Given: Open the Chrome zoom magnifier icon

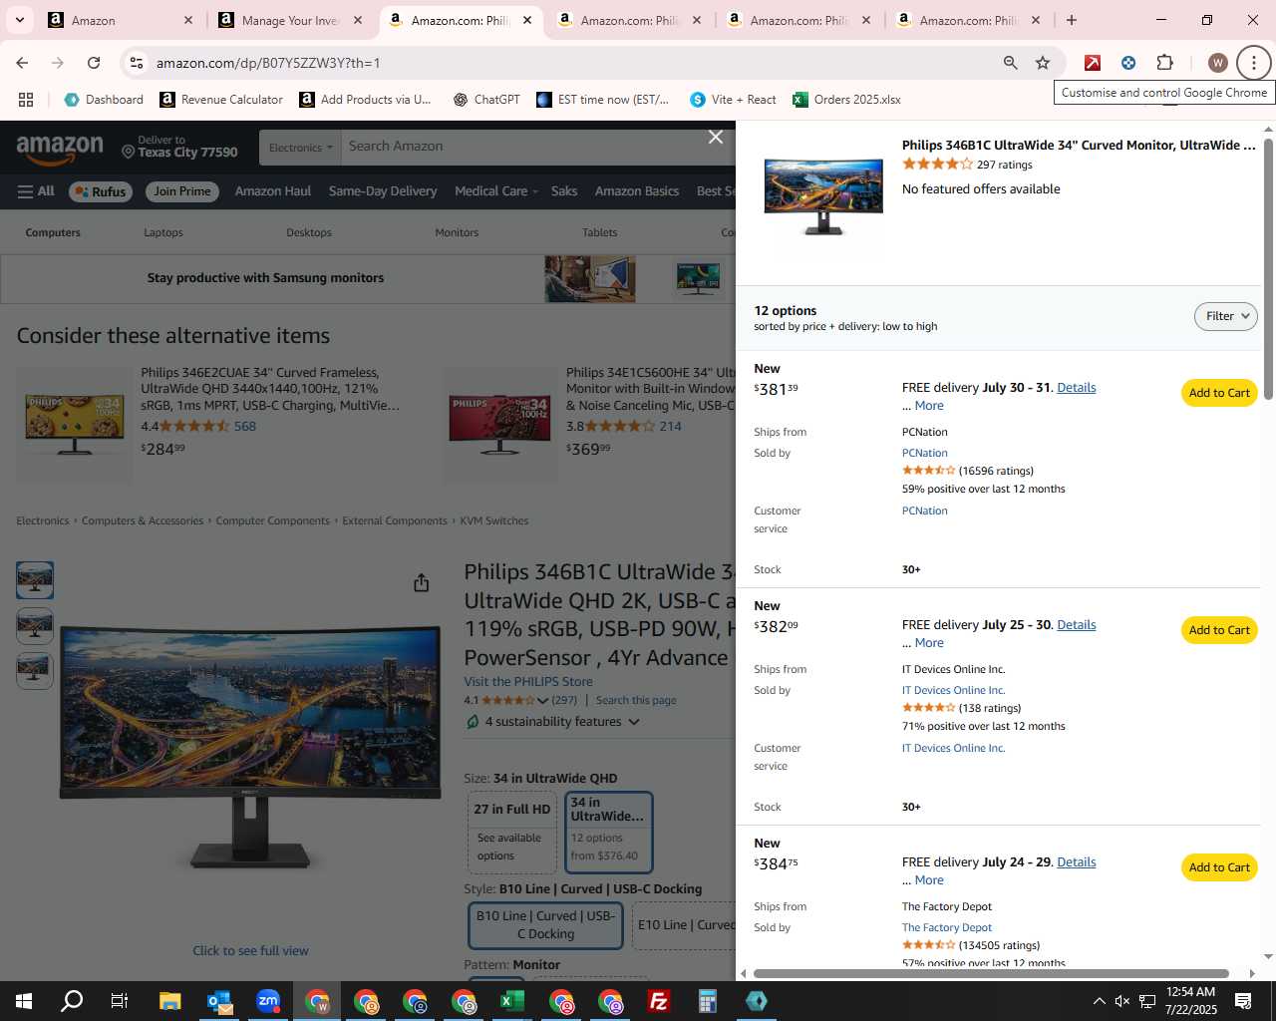Looking at the screenshot, I should coord(1011,63).
